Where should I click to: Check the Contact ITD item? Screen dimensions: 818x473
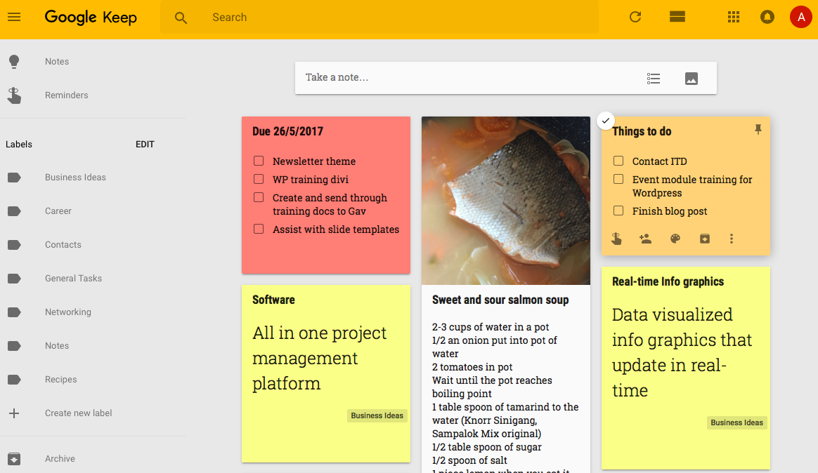pos(618,161)
